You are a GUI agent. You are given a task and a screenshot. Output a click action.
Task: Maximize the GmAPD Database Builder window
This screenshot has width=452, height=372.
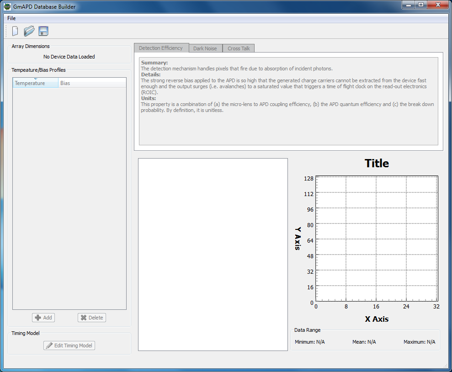click(420, 5)
